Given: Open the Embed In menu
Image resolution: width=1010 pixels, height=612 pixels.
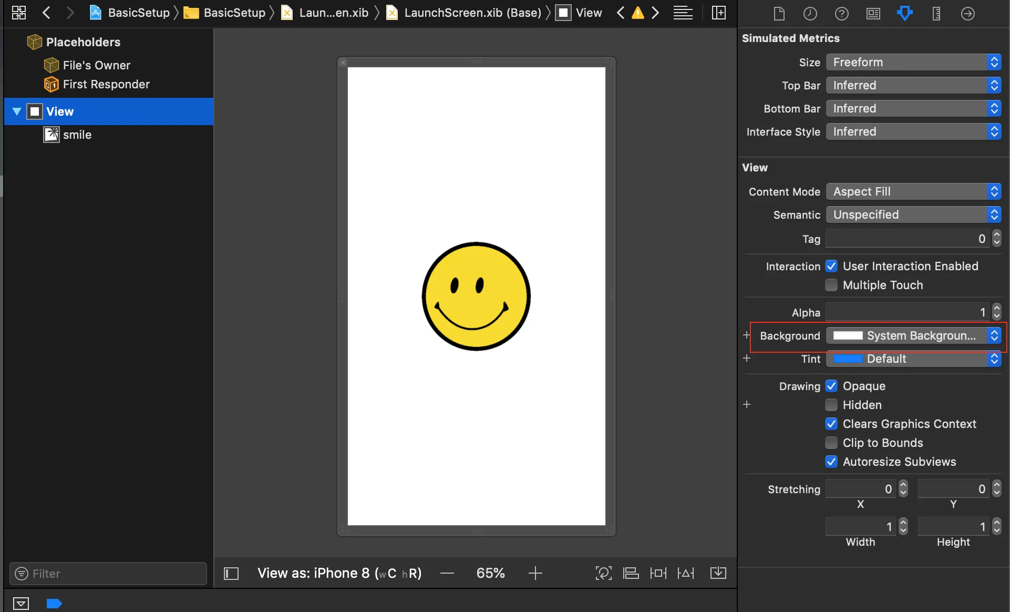Looking at the screenshot, I should pyautogui.click(x=718, y=573).
